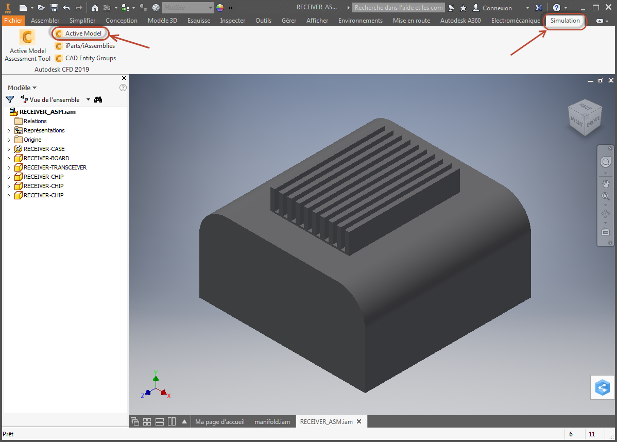Open the Connexion sign-in dropdown
The height and width of the screenshot is (442, 617).
tap(528, 8)
